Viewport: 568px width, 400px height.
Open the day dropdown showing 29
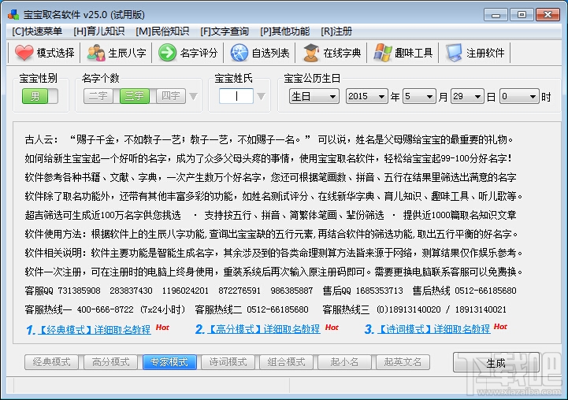[x=467, y=96]
